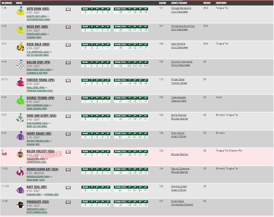Click Killer Collect's silks icon
Viewport: 274px width, 217px height.
pos(20,153)
